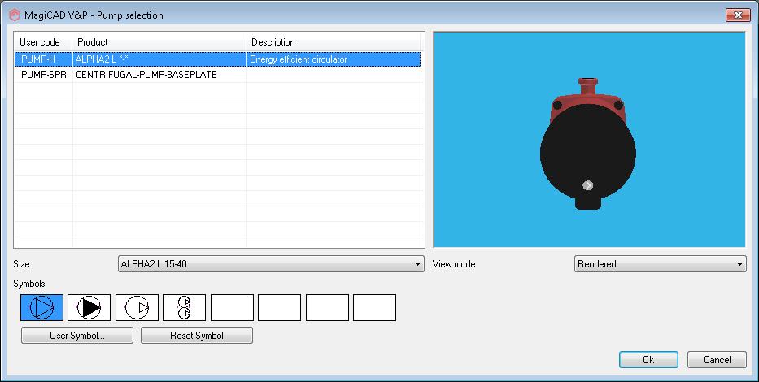Close the Pump selection dialog

(738, 15)
